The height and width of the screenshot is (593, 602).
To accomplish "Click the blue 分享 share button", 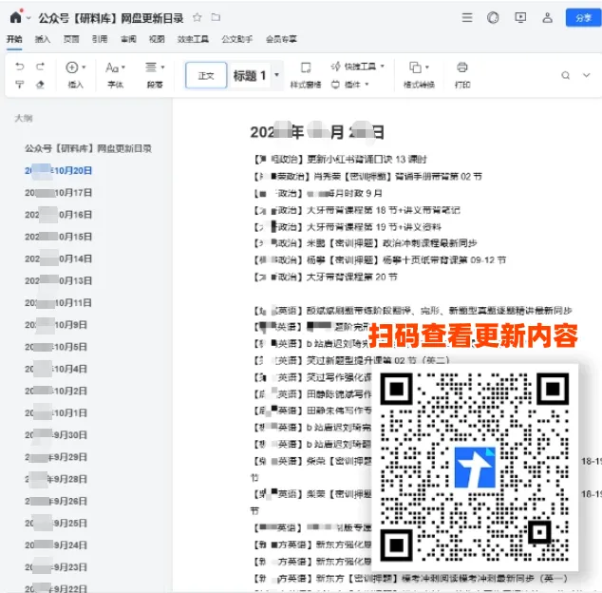I will click(x=583, y=18).
